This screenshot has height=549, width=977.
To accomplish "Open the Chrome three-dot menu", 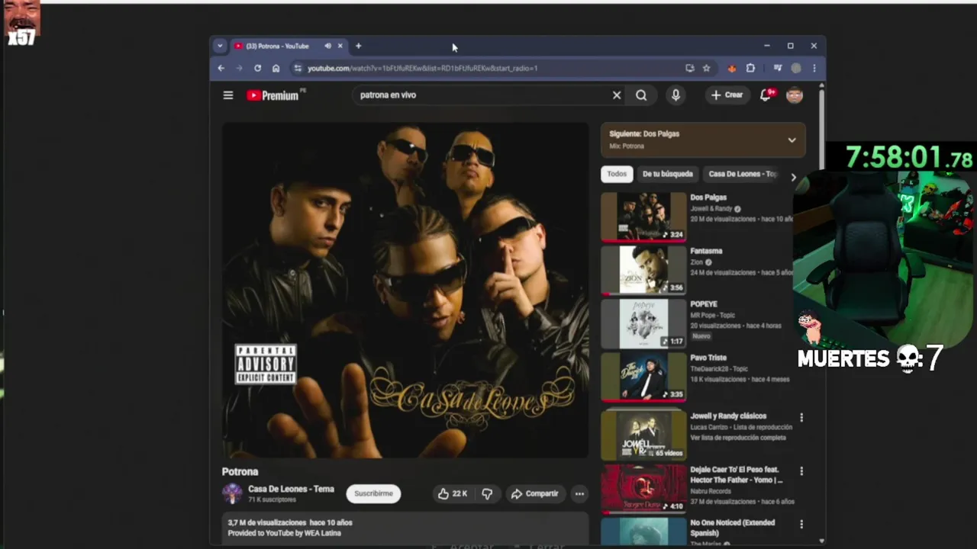I will [x=814, y=69].
